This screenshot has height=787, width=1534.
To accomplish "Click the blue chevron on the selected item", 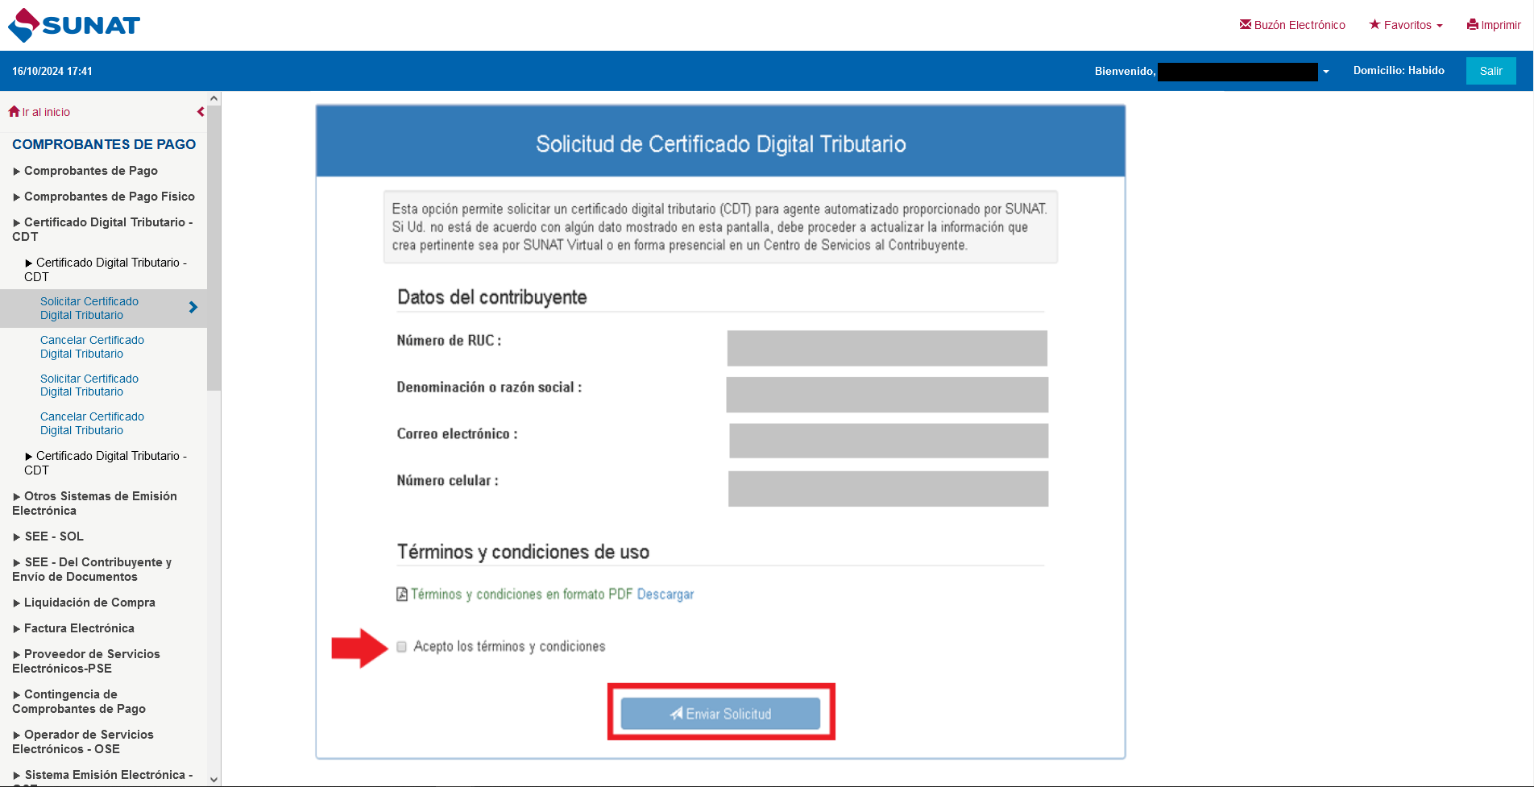I will (193, 307).
